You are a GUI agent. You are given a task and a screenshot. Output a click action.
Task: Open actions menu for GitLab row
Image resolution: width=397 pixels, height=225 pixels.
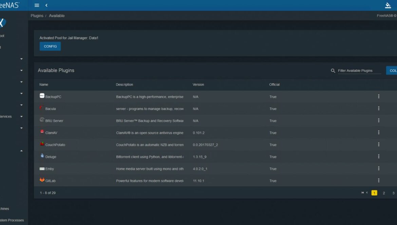(x=379, y=181)
